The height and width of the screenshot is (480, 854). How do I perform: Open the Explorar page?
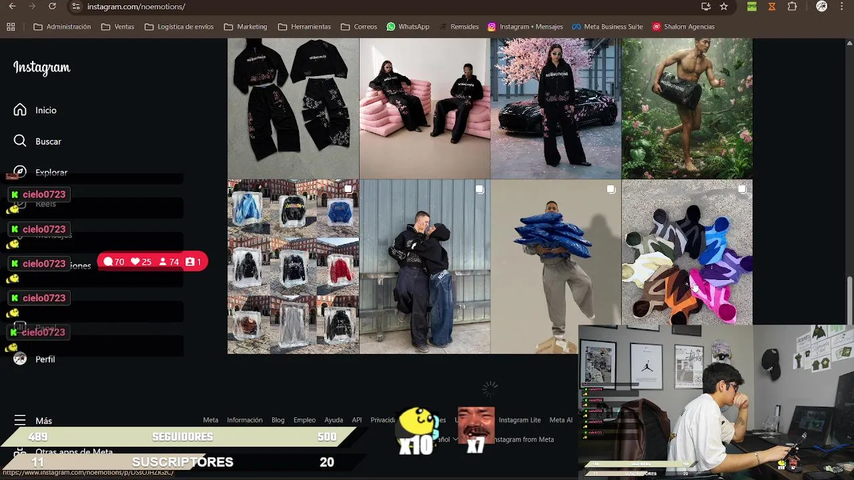(41, 172)
